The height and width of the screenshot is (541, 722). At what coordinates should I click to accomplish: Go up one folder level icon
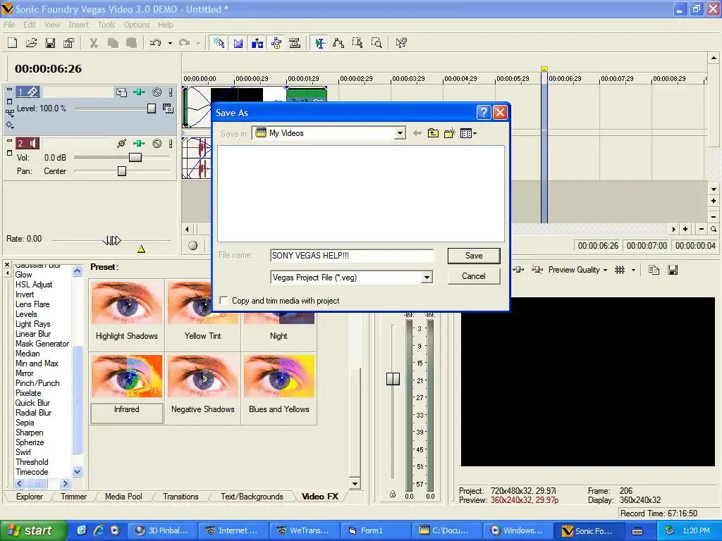point(434,133)
